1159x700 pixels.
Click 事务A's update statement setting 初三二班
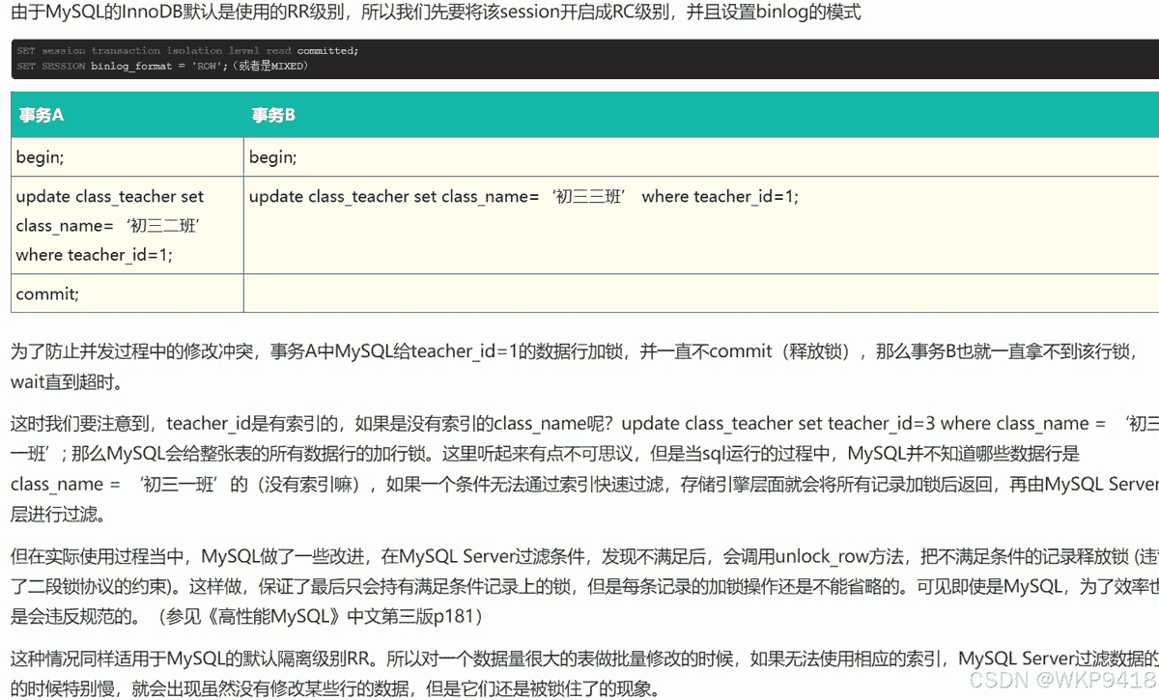110,225
